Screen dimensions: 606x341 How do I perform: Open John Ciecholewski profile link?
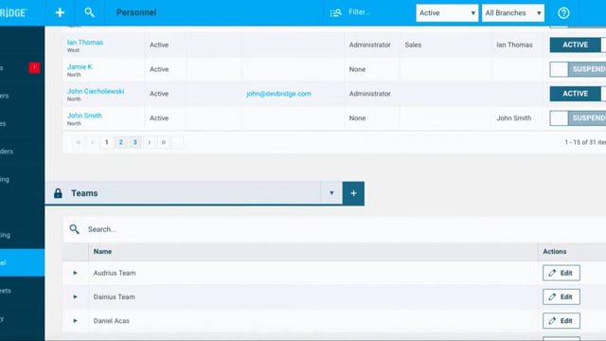(x=96, y=91)
